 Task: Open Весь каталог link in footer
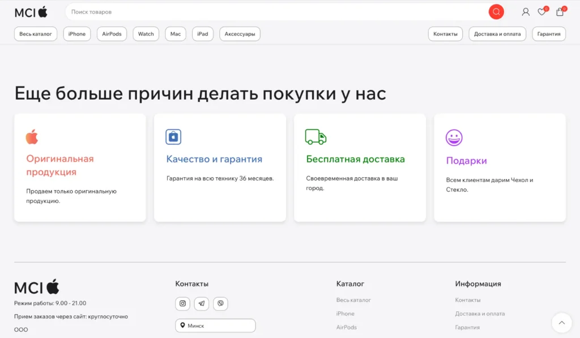pyautogui.click(x=353, y=300)
